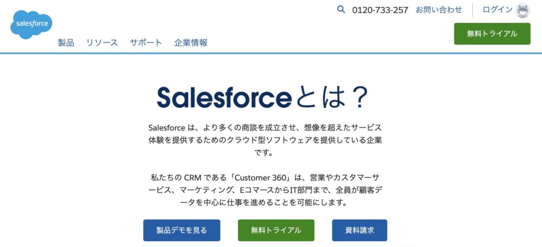Select the 企業情報 menu item
The image size is (542, 247).
tap(191, 43)
